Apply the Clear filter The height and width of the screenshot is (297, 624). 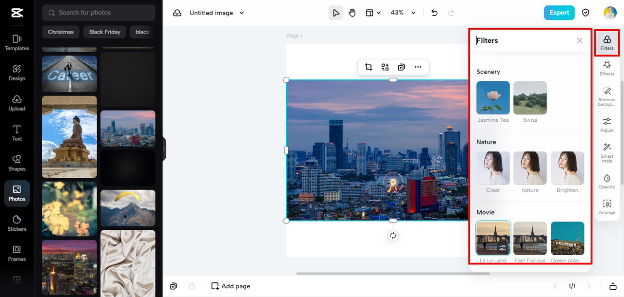(x=493, y=168)
